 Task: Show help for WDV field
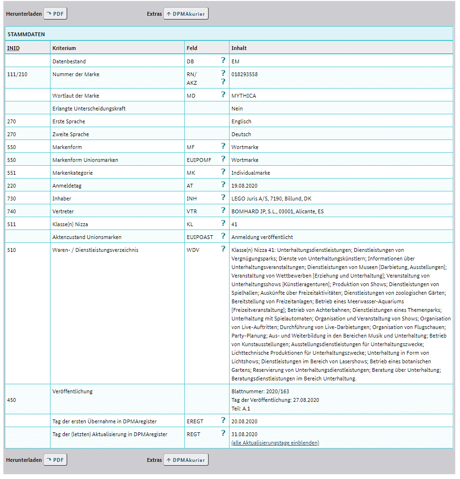(223, 249)
